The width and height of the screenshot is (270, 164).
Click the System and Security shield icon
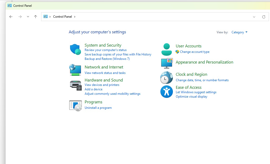76,49
